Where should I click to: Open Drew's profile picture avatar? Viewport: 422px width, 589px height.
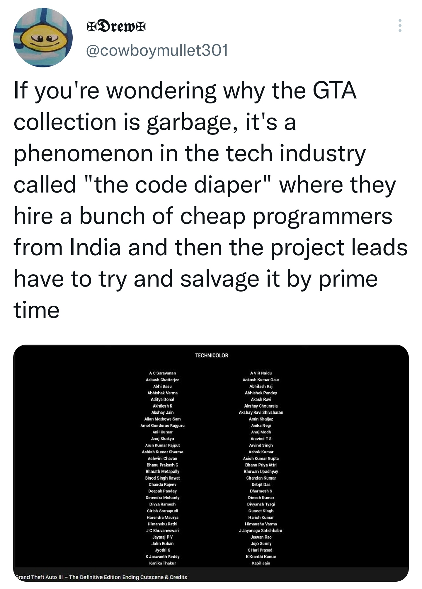(x=43, y=38)
